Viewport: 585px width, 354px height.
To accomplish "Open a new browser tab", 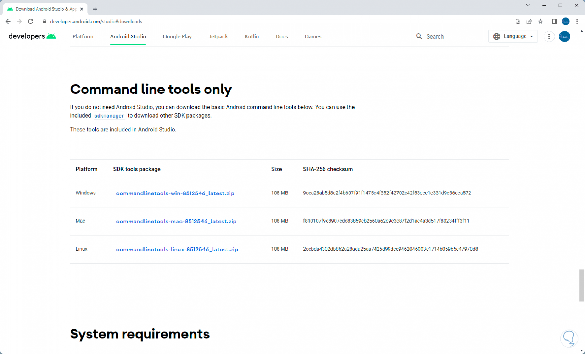I will (95, 9).
